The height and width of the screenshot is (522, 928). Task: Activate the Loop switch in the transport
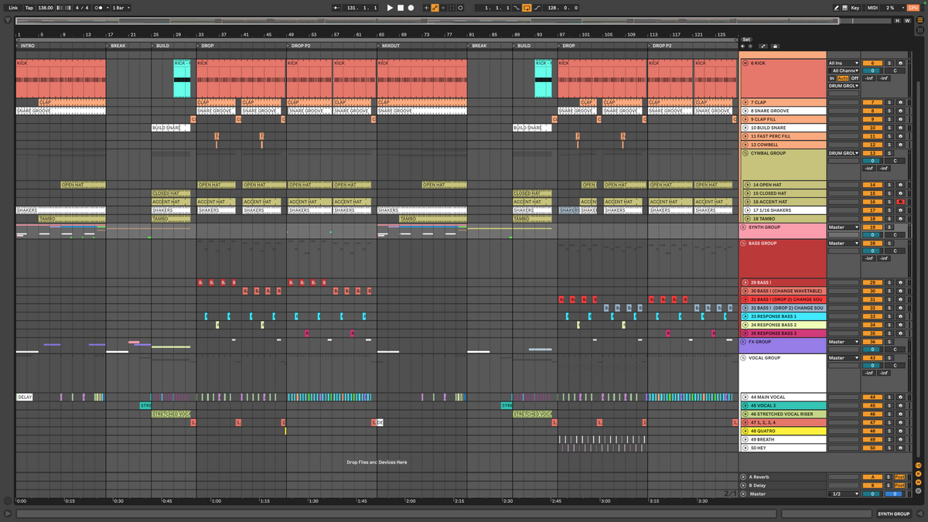pos(527,7)
